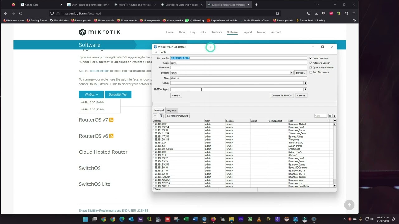Image resolution: width=399 pixels, height=224 pixels.
Task: Click the RouterOS v6 RSS feed icon
Action: tap(111, 136)
